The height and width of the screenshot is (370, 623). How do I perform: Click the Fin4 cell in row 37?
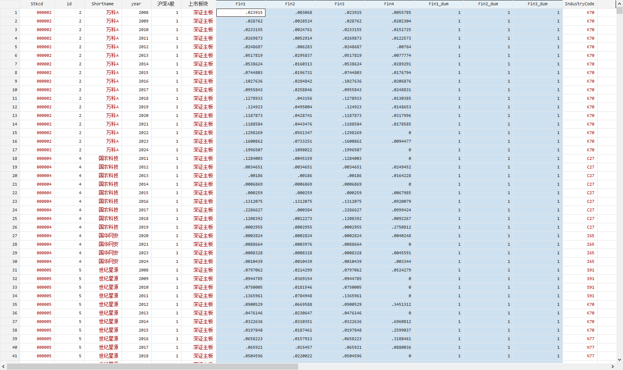click(x=389, y=322)
